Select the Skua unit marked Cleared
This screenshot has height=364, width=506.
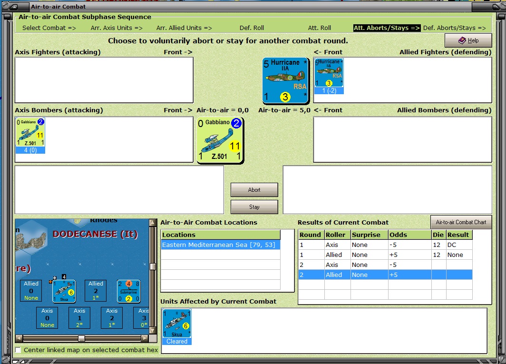(177, 327)
